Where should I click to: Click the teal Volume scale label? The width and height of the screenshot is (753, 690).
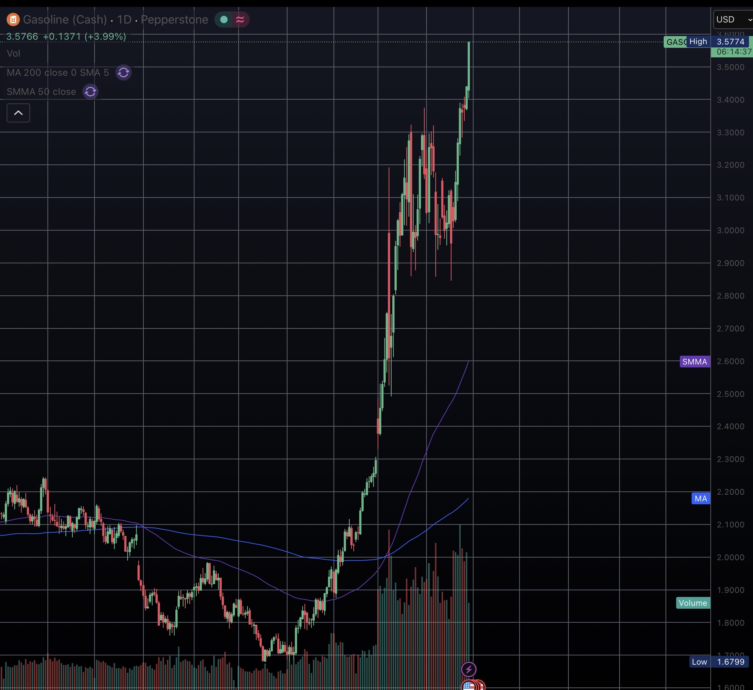692,603
